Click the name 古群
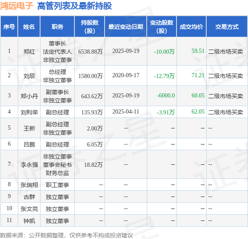Screen dimensions: 248x239 point(29,197)
